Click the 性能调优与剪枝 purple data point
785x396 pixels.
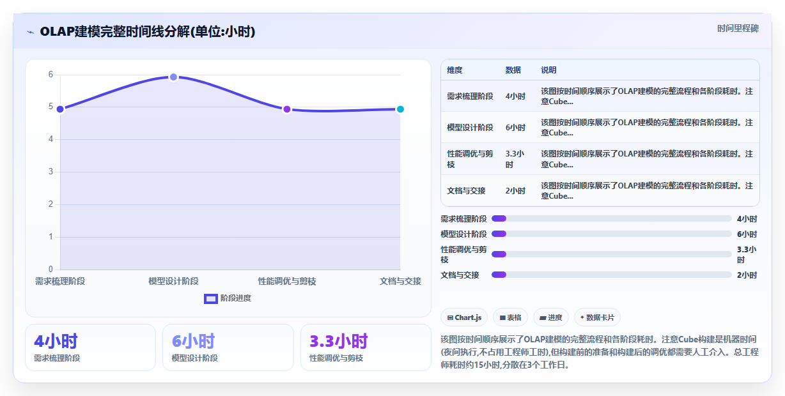[x=287, y=109]
